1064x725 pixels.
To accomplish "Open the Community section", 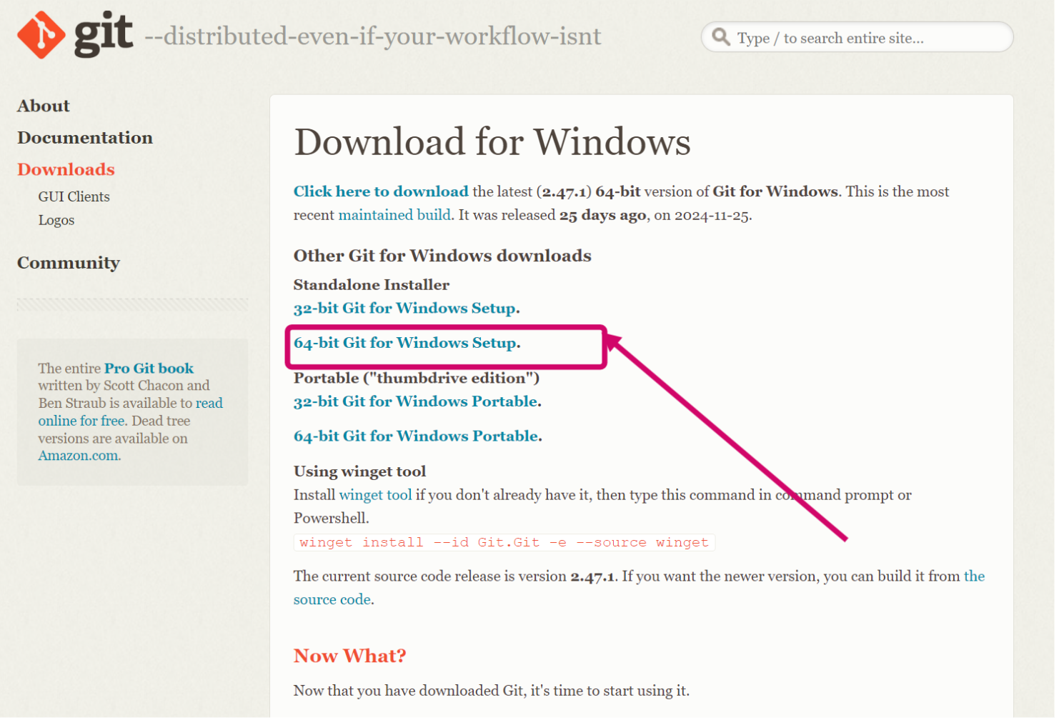I will [x=69, y=263].
